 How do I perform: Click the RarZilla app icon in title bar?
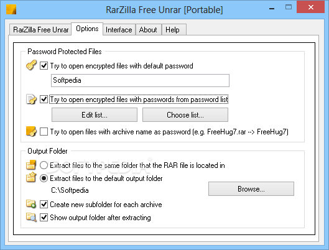(11, 10)
